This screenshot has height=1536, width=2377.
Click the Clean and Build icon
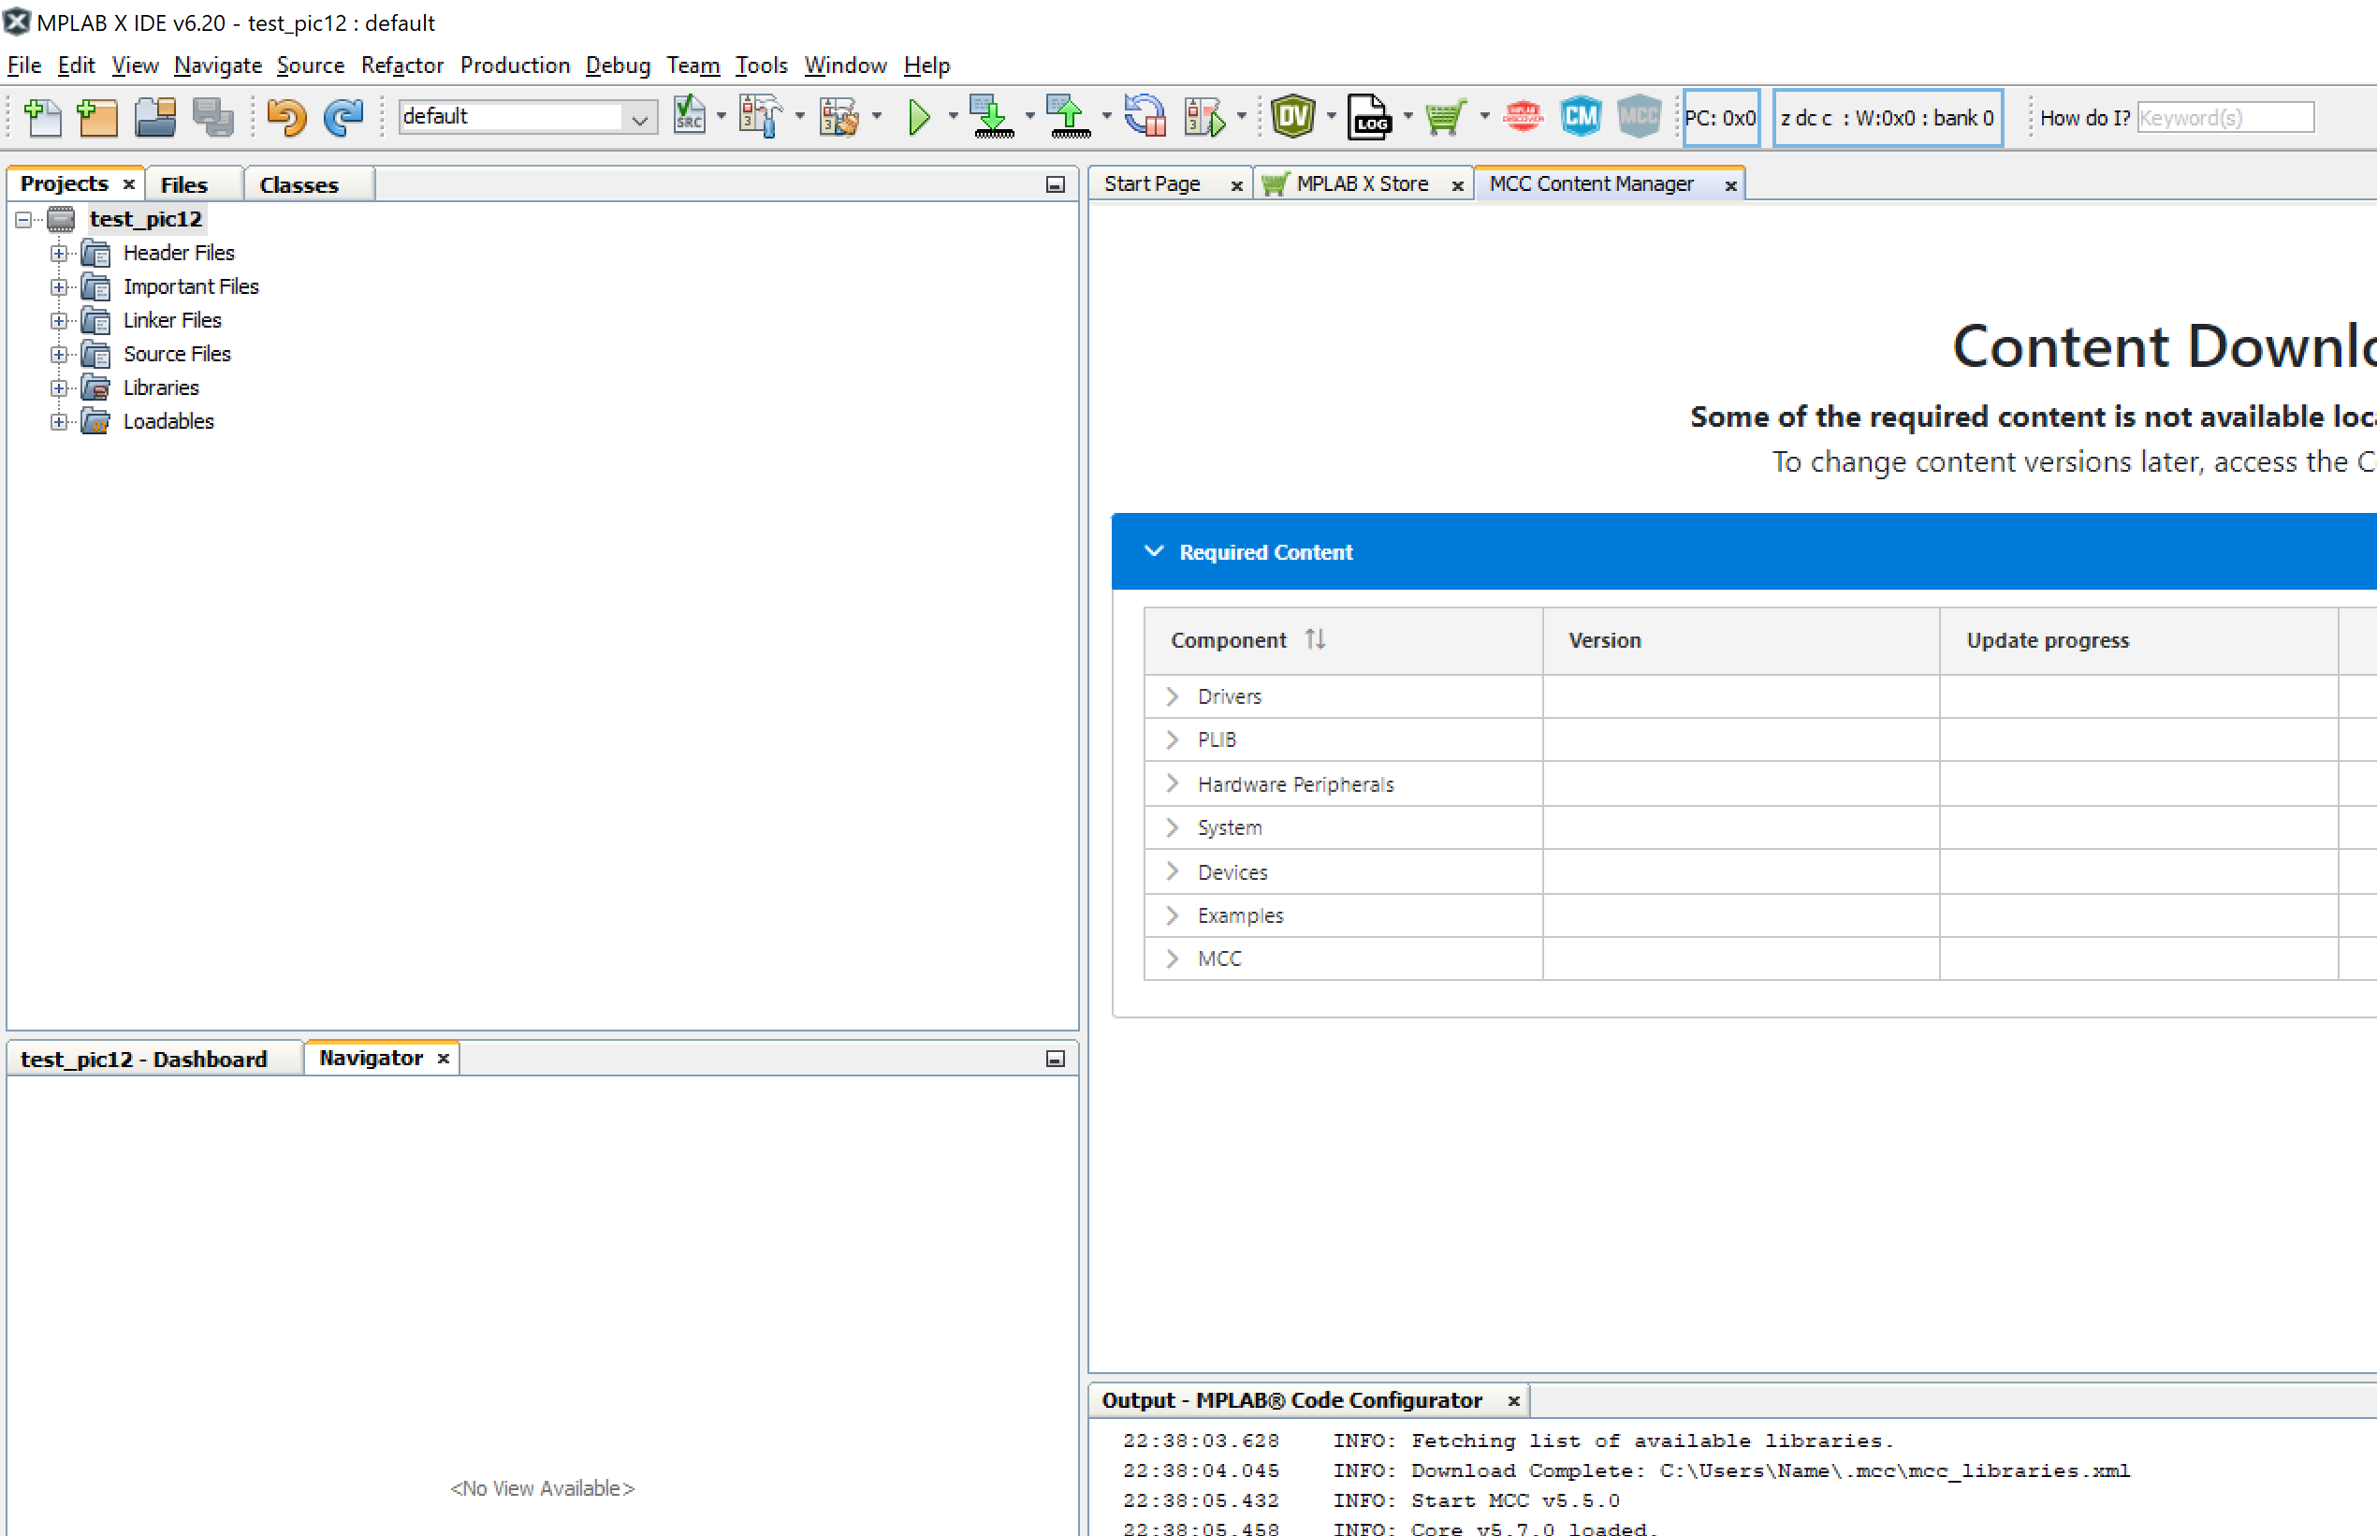click(x=839, y=117)
